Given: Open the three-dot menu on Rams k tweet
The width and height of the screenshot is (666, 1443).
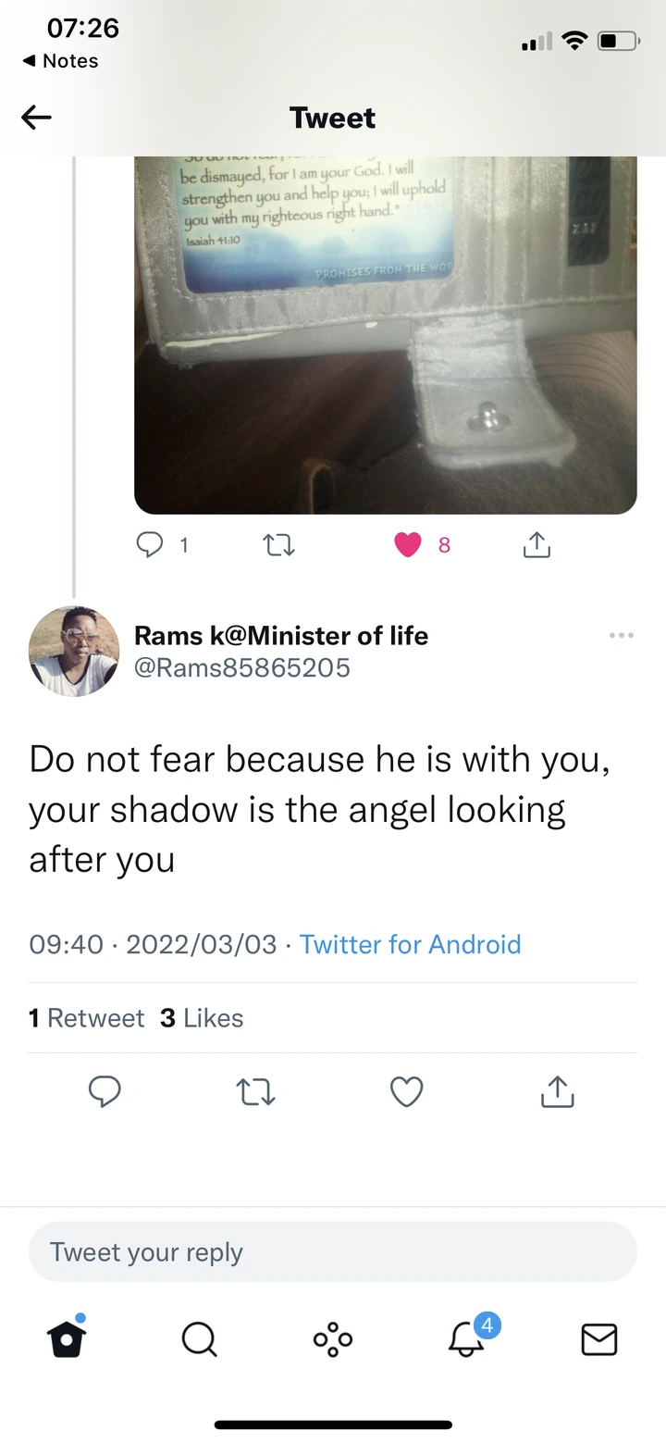Looking at the screenshot, I should pyautogui.click(x=622, y=635).
